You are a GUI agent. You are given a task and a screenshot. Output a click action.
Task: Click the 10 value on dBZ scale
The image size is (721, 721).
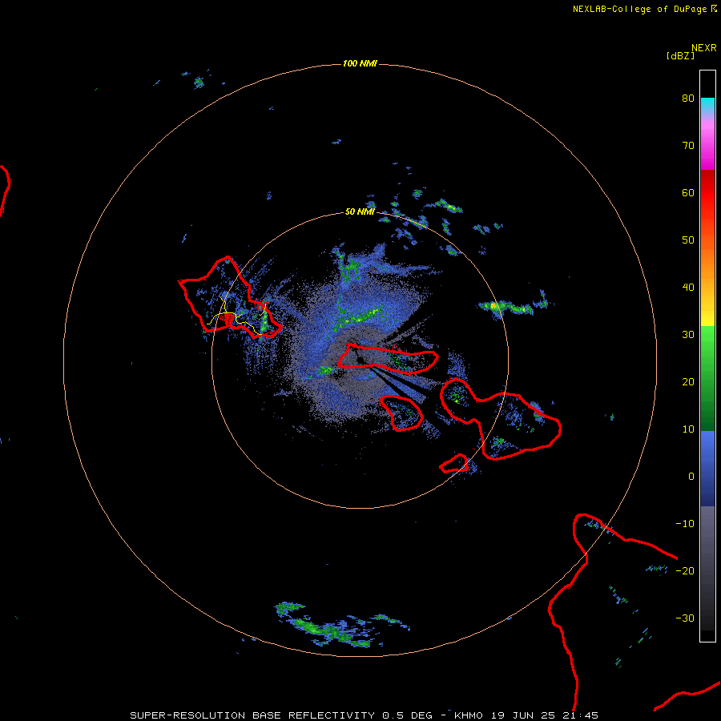[x=688, y=429]
